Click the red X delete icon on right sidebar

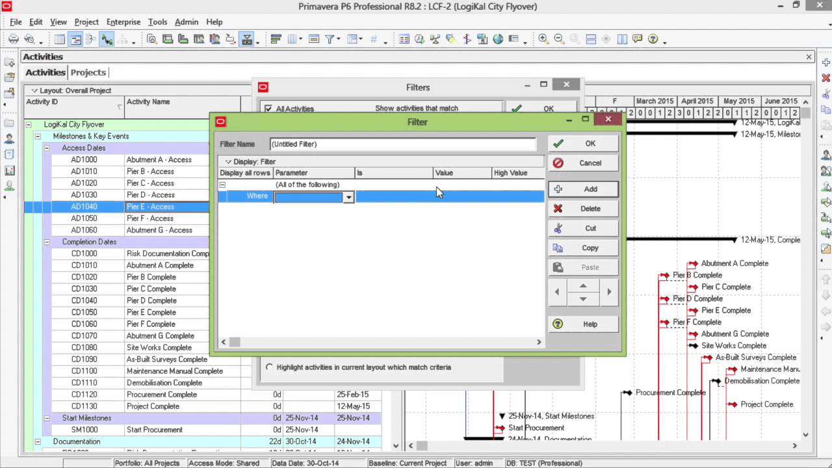[x=826, y=78]
